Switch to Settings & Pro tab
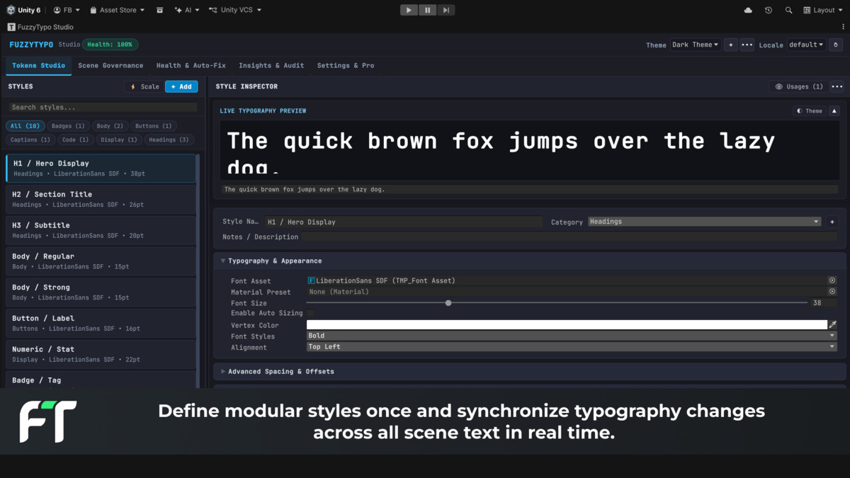This screenshot has width=850, height=478. tap(346, 65)
